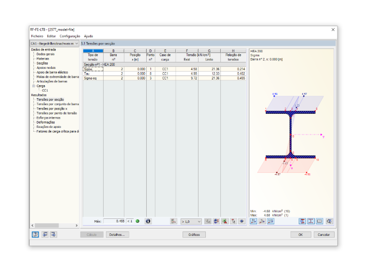Viewport: 368px width, 276px height.
Task: Go to next table with right arrow icon
Action: tap(54, 234)
